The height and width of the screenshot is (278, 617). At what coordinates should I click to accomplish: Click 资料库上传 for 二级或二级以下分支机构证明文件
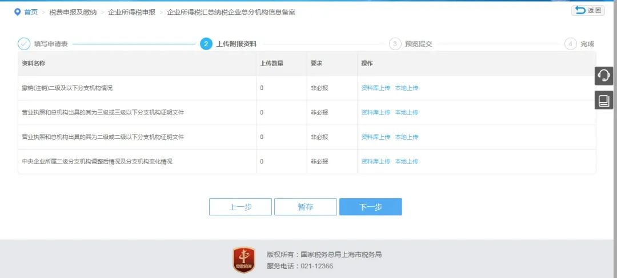click(x=376, y=137)
